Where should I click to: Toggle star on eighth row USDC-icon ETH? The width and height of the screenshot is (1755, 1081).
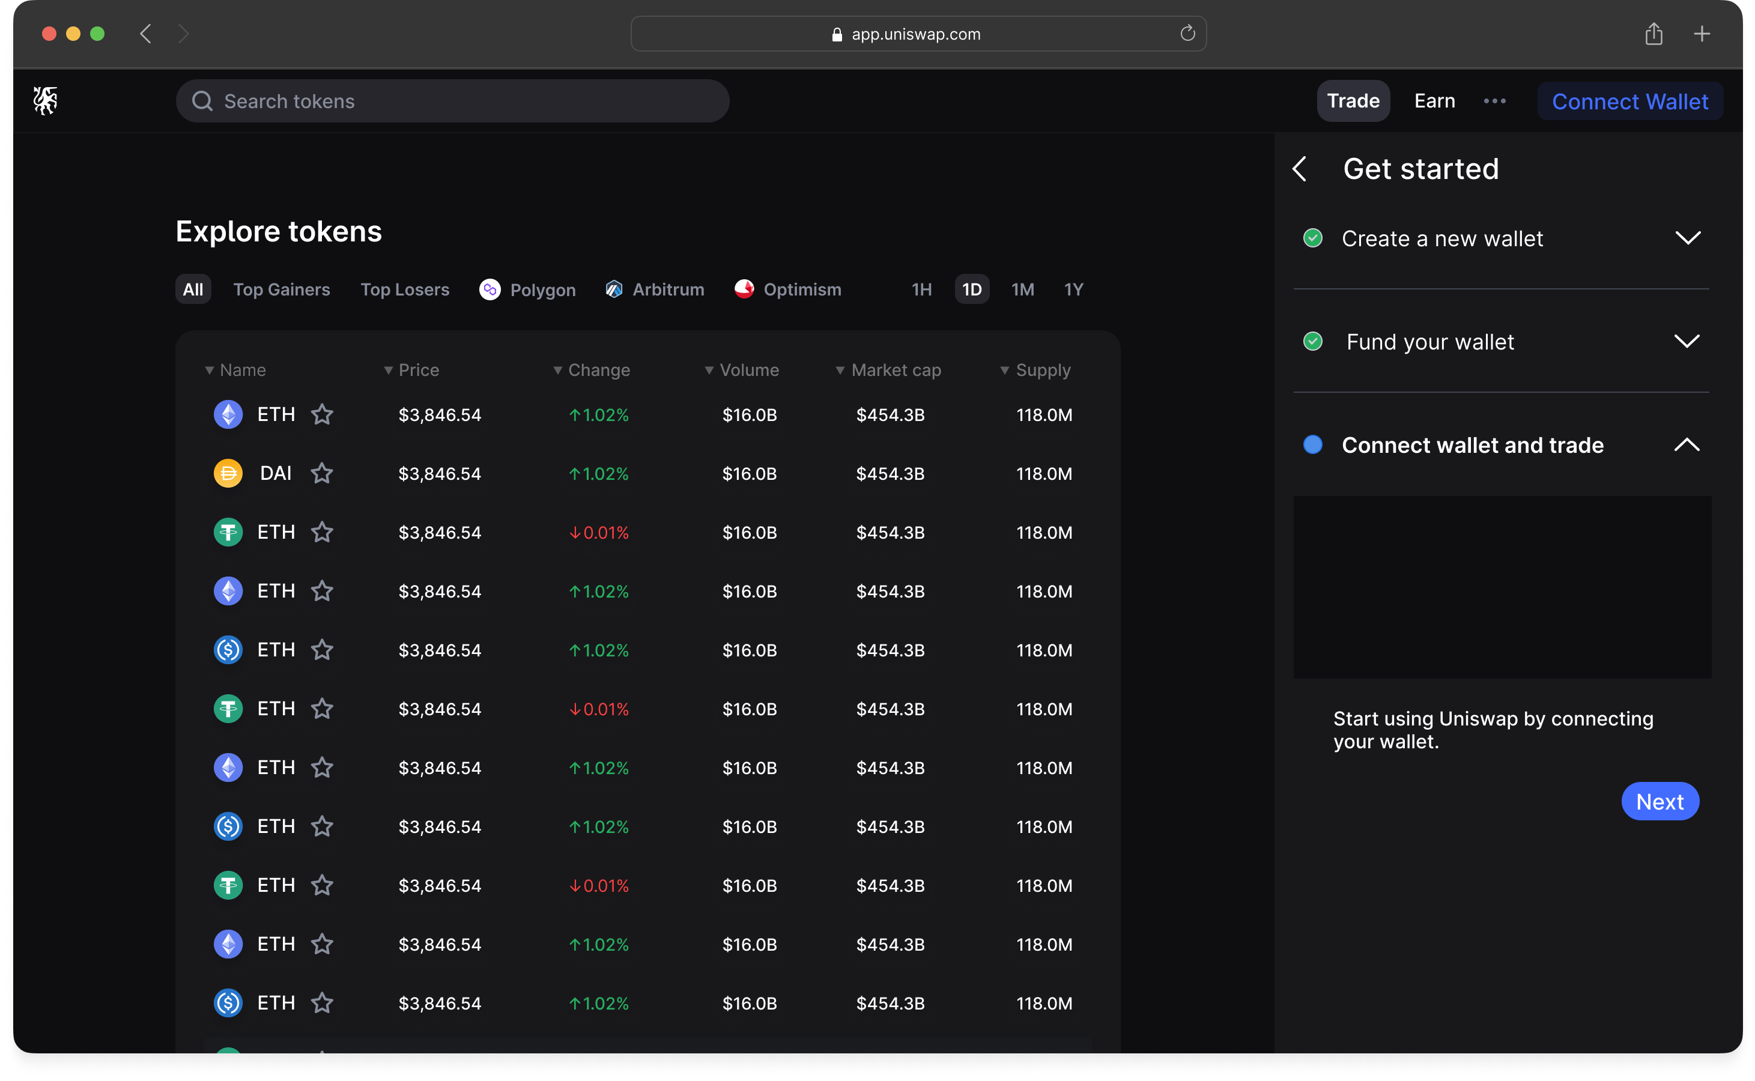point(323,826)
